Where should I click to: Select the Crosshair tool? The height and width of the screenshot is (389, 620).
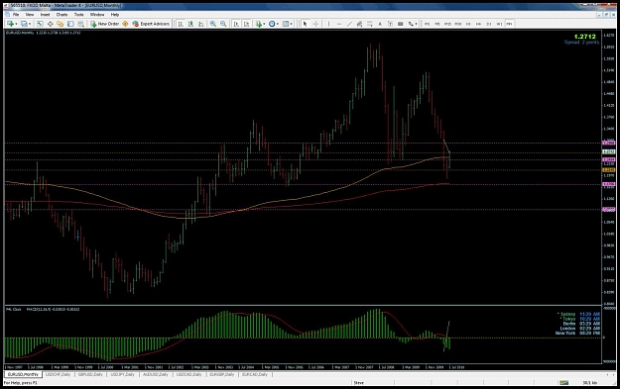coord(315,24)
